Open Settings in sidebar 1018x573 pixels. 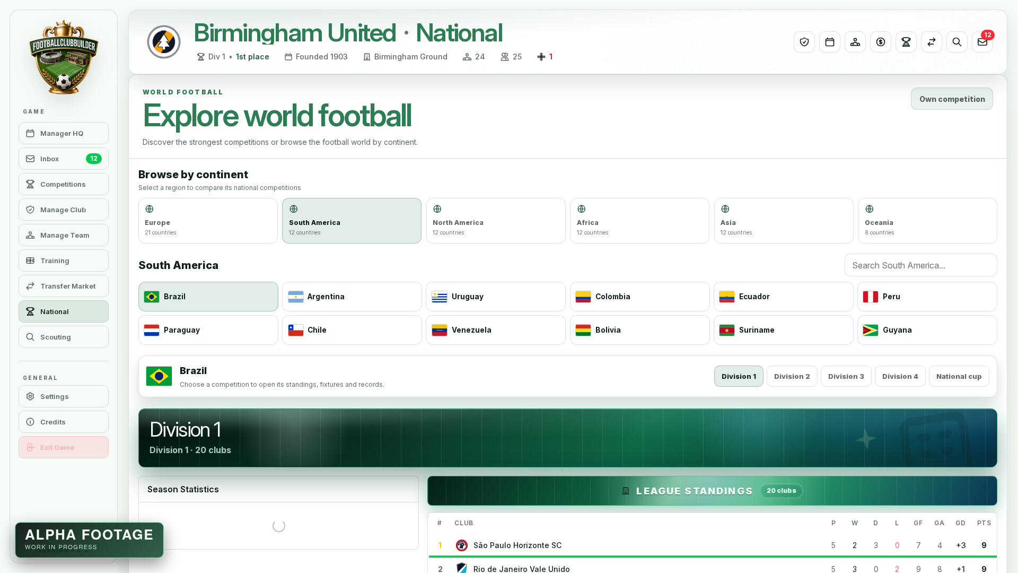[x=64, y=396]
